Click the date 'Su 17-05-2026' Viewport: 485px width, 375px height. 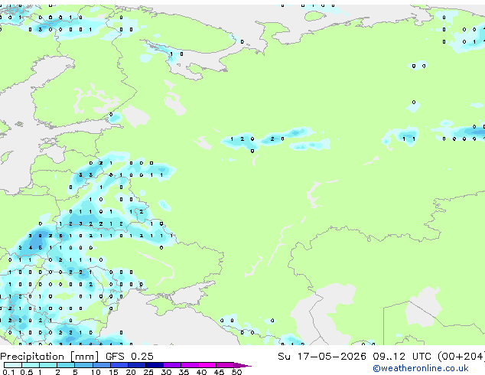point(322,357)
